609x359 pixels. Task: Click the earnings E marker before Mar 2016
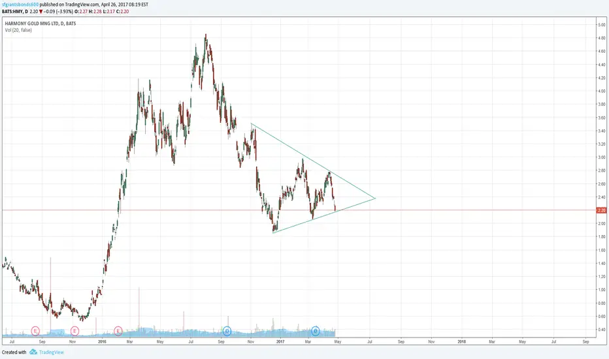(x=118, y=331)
